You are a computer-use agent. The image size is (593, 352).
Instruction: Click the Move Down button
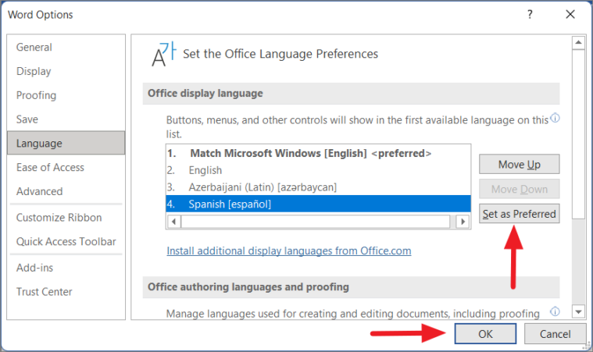pos(520,189)
